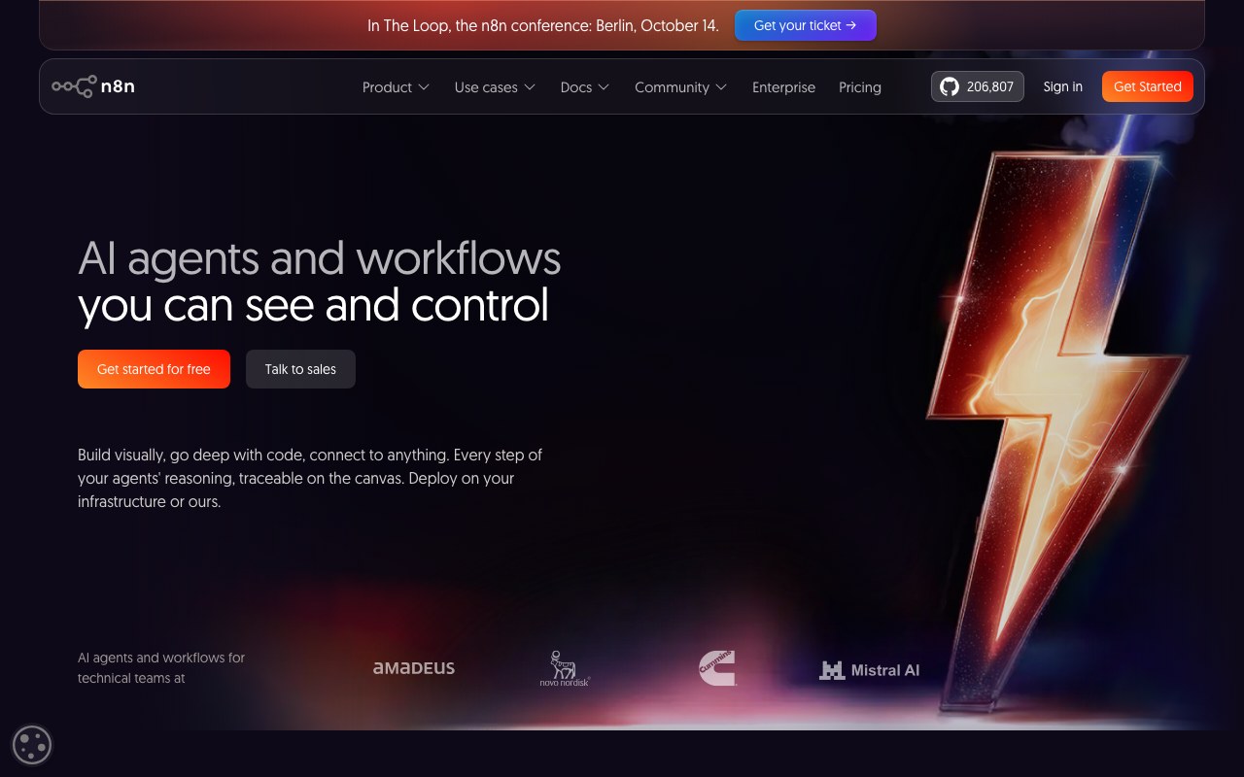
Task: Expand the Product menu chevron
Action: point(424,87)
